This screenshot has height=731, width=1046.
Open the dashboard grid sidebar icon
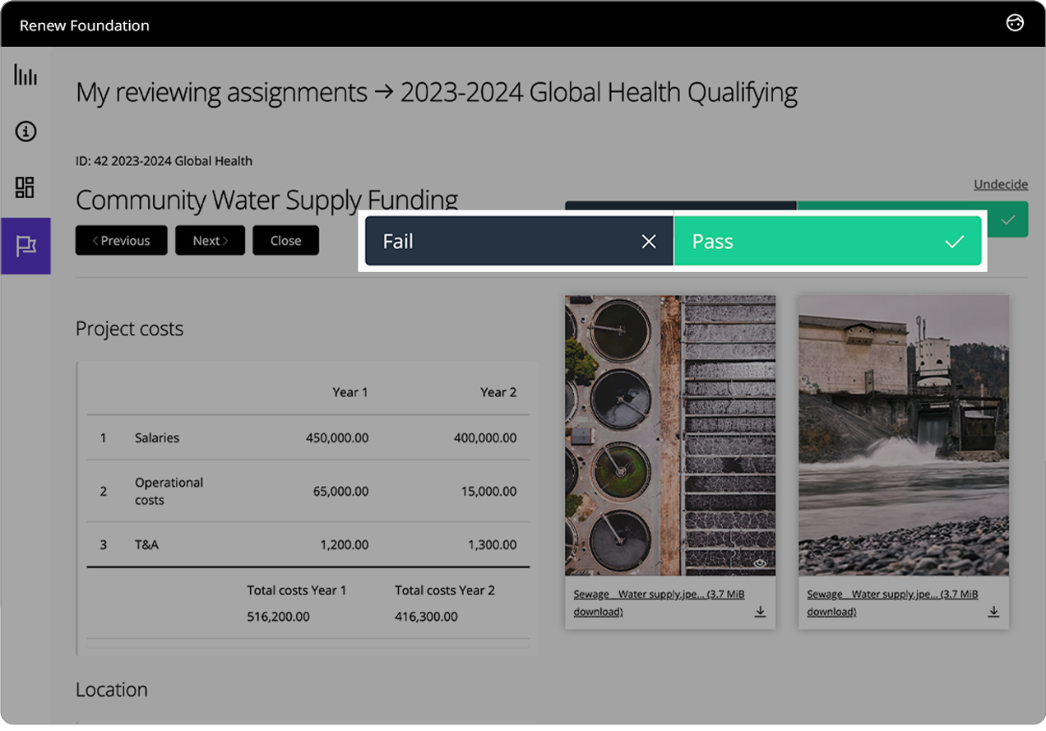[25, 187]
